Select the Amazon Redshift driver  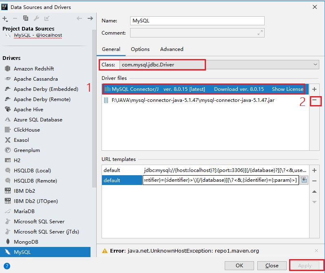pos(34,69)
